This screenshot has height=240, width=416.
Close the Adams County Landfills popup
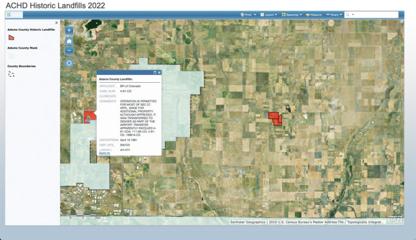[x=159, y=72]
